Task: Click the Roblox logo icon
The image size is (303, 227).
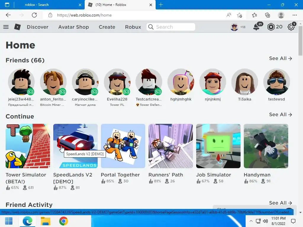Action: [x=17, y=27]
